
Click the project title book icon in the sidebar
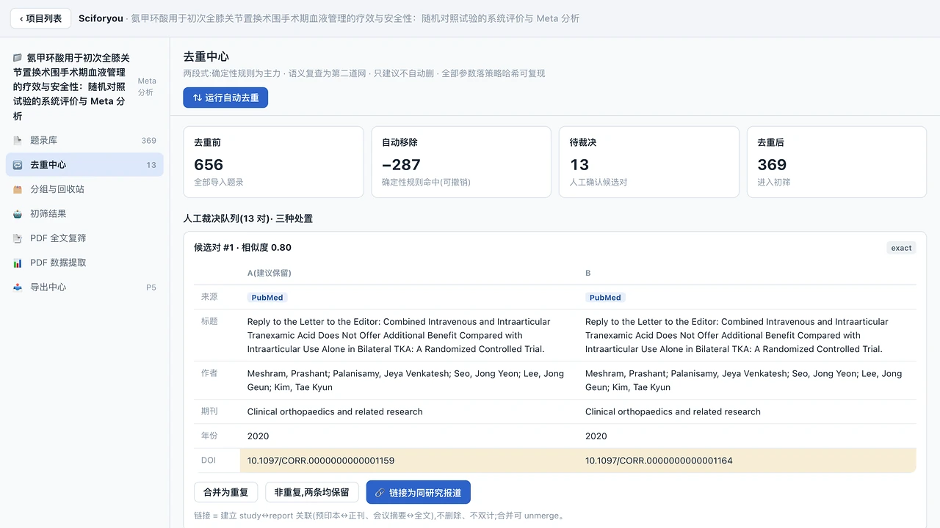[x=18, y=58]
